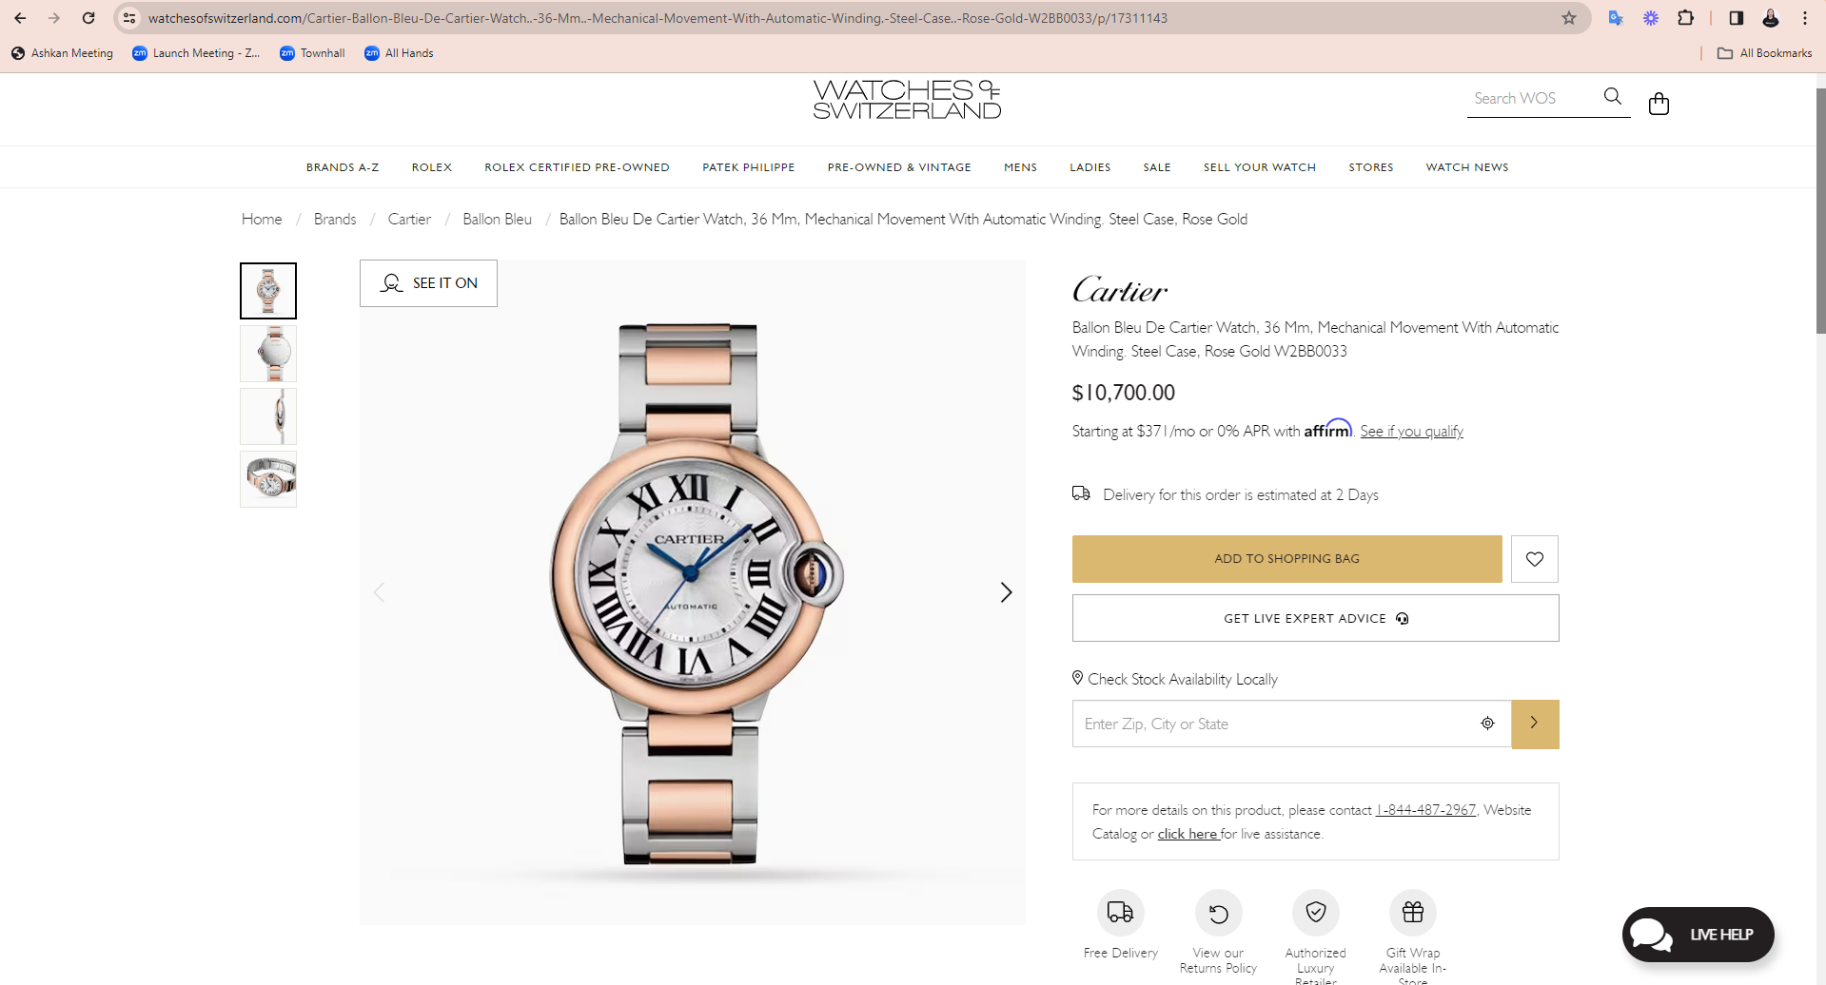The width and height of the screenshot is (1826, 985).
Task: Click the use-my-location target icon
Action: [x=1487, y=724]
